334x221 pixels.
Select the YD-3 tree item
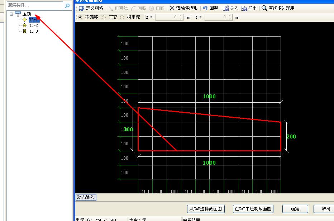[34, 31]
